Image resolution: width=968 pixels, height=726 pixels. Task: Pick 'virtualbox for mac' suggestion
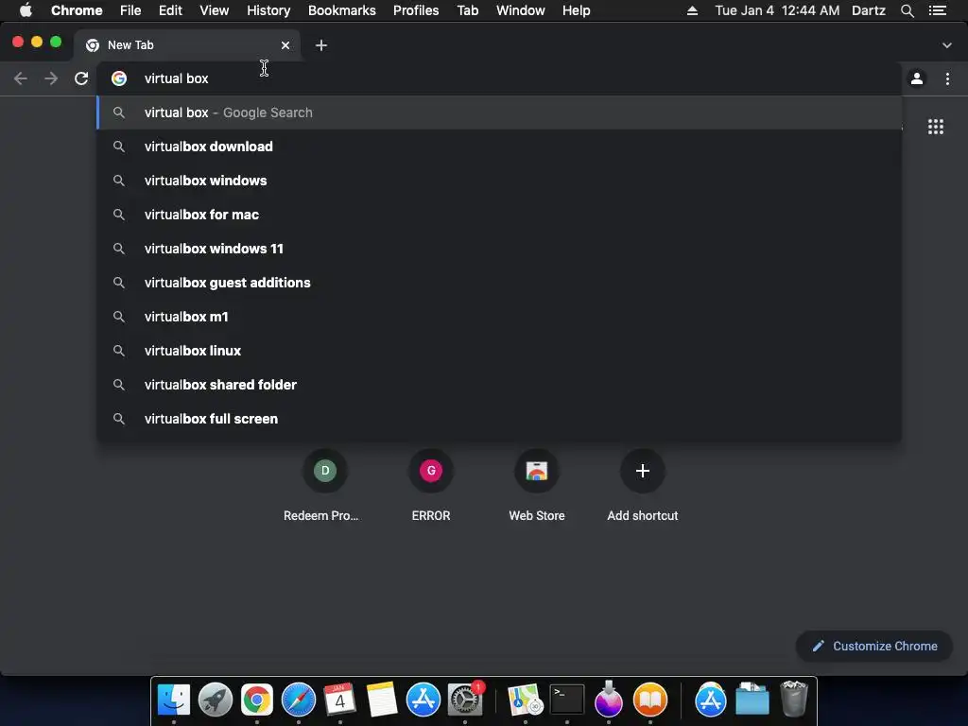499,215
